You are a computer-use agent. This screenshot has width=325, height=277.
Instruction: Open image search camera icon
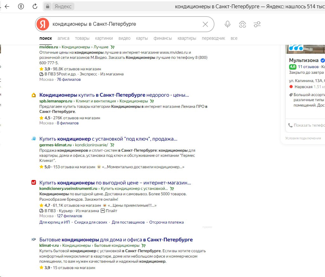(x=242, y=24)
